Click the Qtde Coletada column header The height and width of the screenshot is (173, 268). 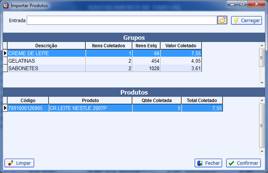157,100
